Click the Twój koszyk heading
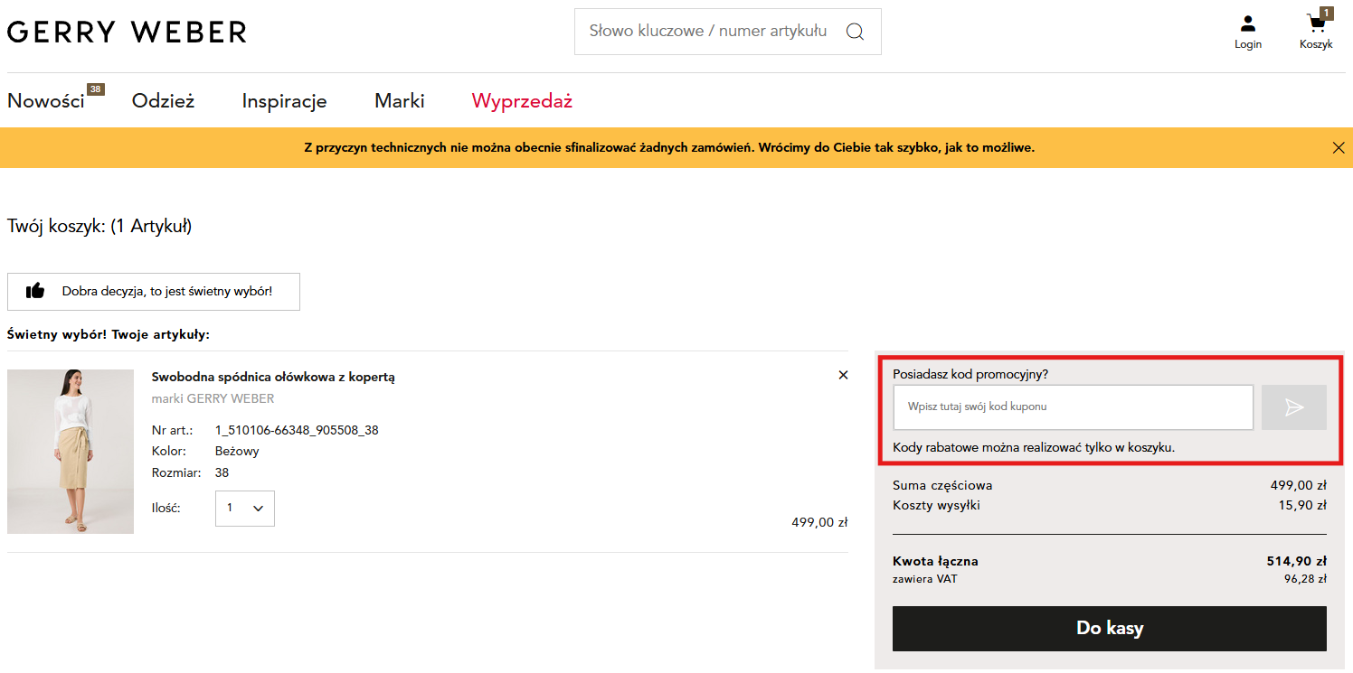 [99, 226]
